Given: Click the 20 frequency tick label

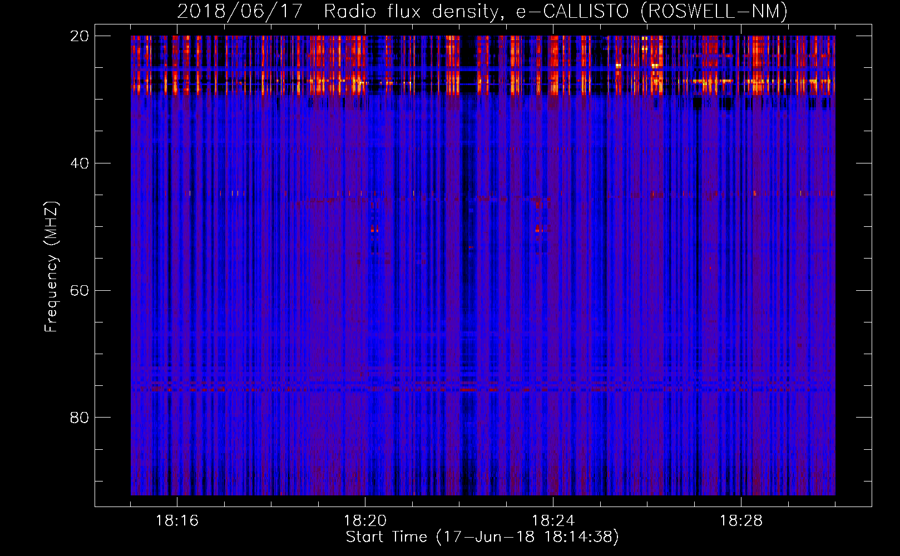Looking at the screenshot, I should 80,36.
